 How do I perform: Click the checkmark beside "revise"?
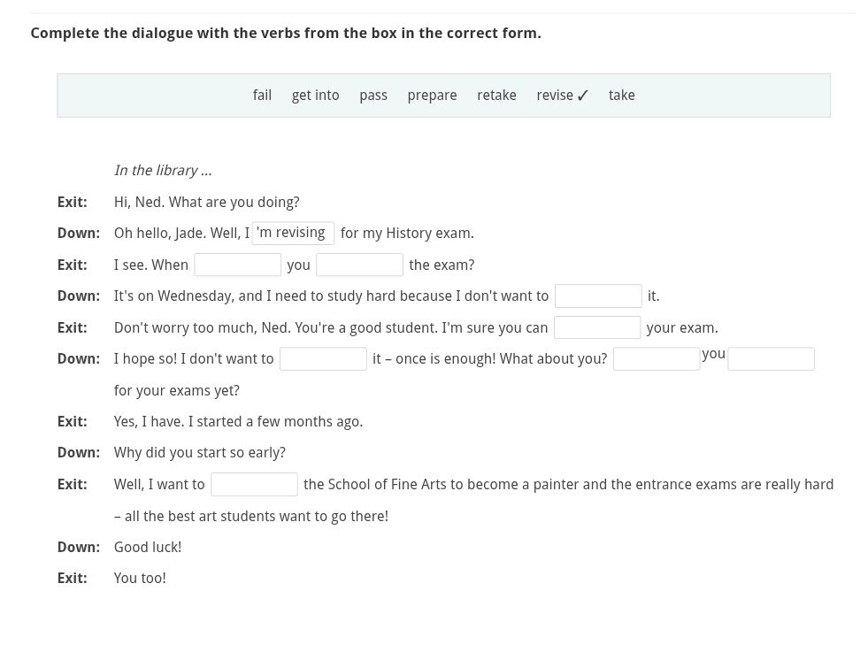[x=582, y=94]
